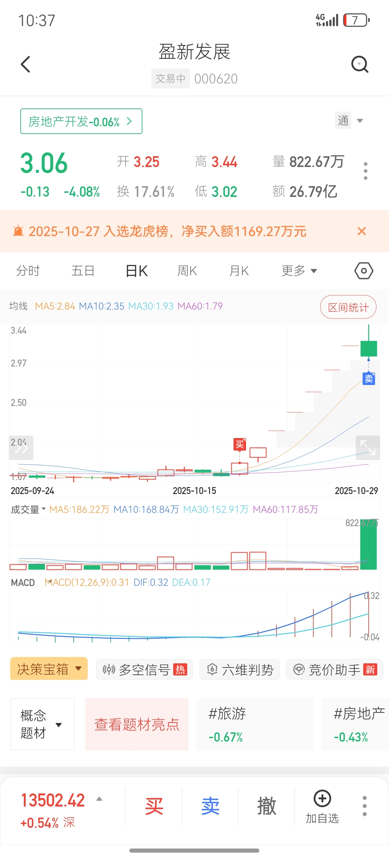
Task: Tap blue 卖 sell button
Action: click(x=210, y=806)
